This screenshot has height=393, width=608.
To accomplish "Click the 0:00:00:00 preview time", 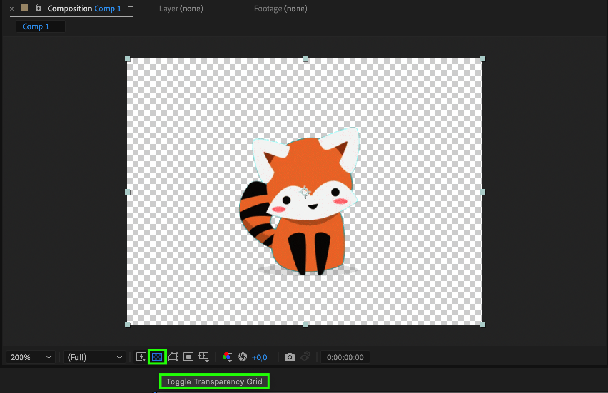I will [345, 357].
